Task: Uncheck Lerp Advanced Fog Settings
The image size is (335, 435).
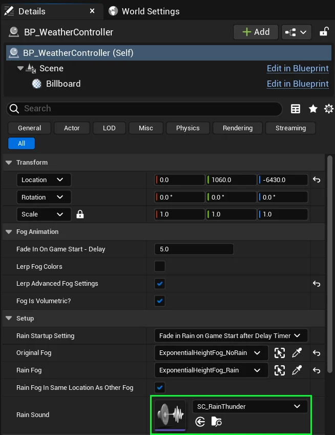Action: coord(160,284)
